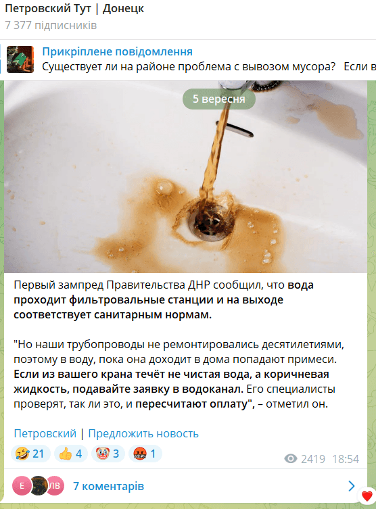The width and height of the screenshot is (376, 509).
Task: Add the angry swearing face reaction
Action: click(145, 454)
